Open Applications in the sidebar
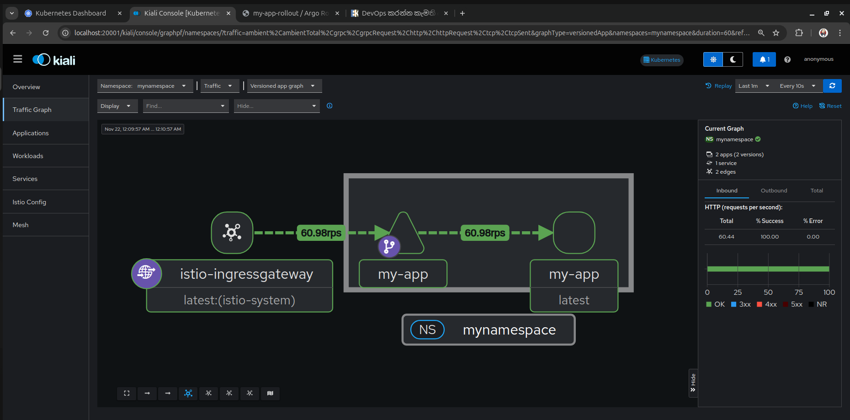This screenshot has width=850, height=420. point(46,133)
